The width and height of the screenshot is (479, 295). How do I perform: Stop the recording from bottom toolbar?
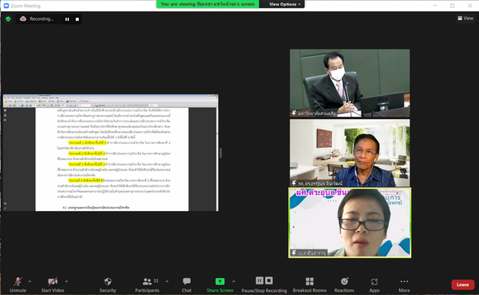(x=269, y=281)
